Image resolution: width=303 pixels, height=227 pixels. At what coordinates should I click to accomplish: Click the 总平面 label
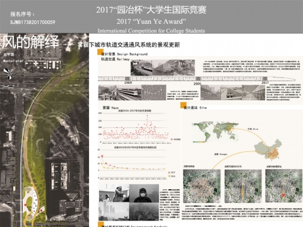tap(9, 55)
